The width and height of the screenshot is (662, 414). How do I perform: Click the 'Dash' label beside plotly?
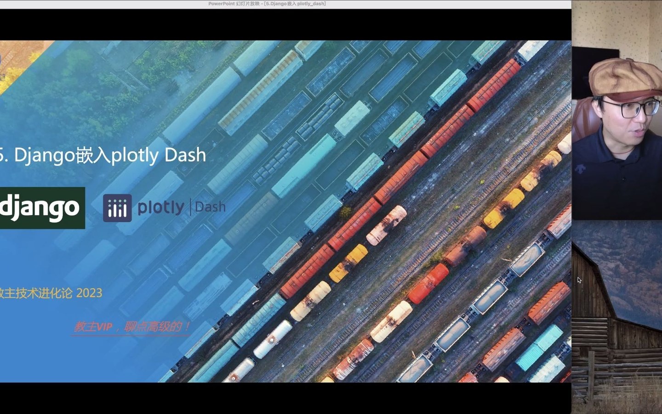point(210,207)
